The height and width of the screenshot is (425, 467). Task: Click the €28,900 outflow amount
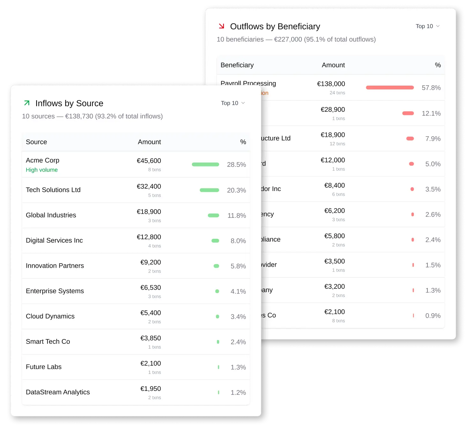pyautogui.click(x=333, y=110)
